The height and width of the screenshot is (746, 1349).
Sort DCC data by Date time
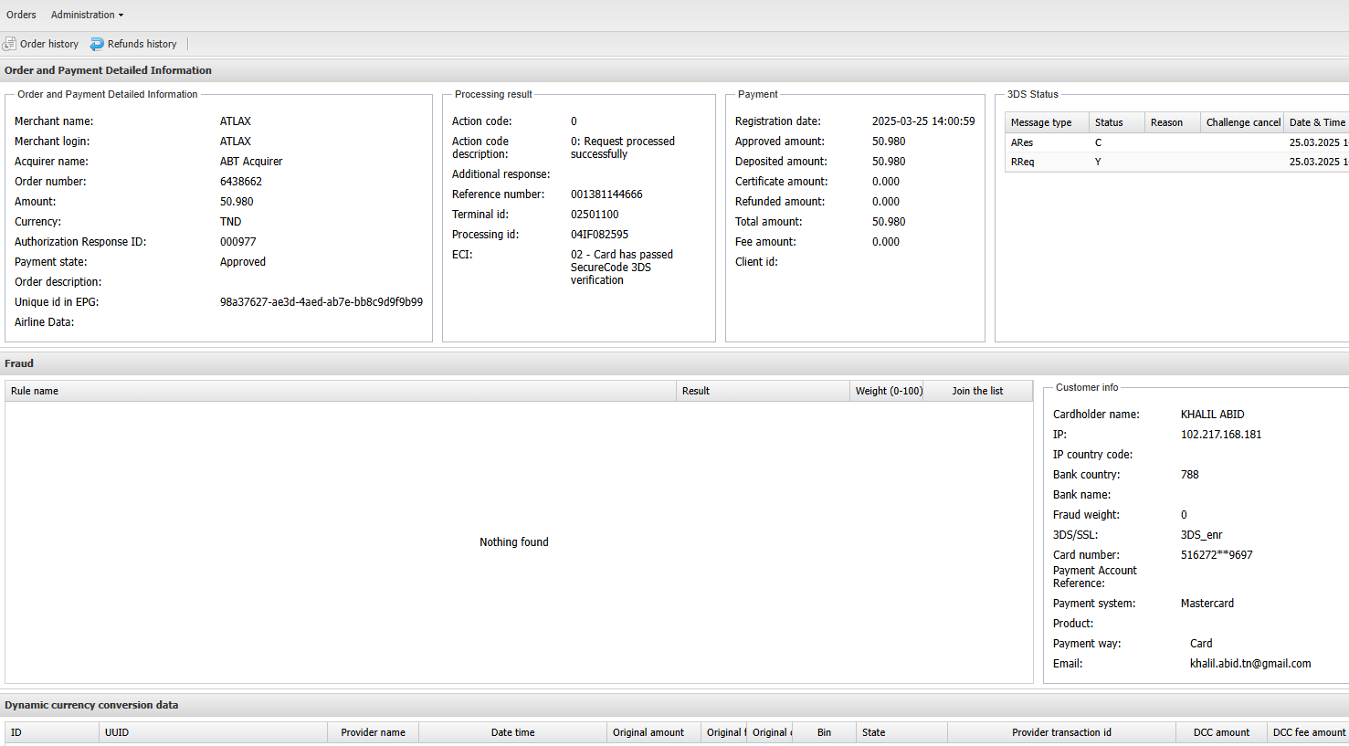512,732
